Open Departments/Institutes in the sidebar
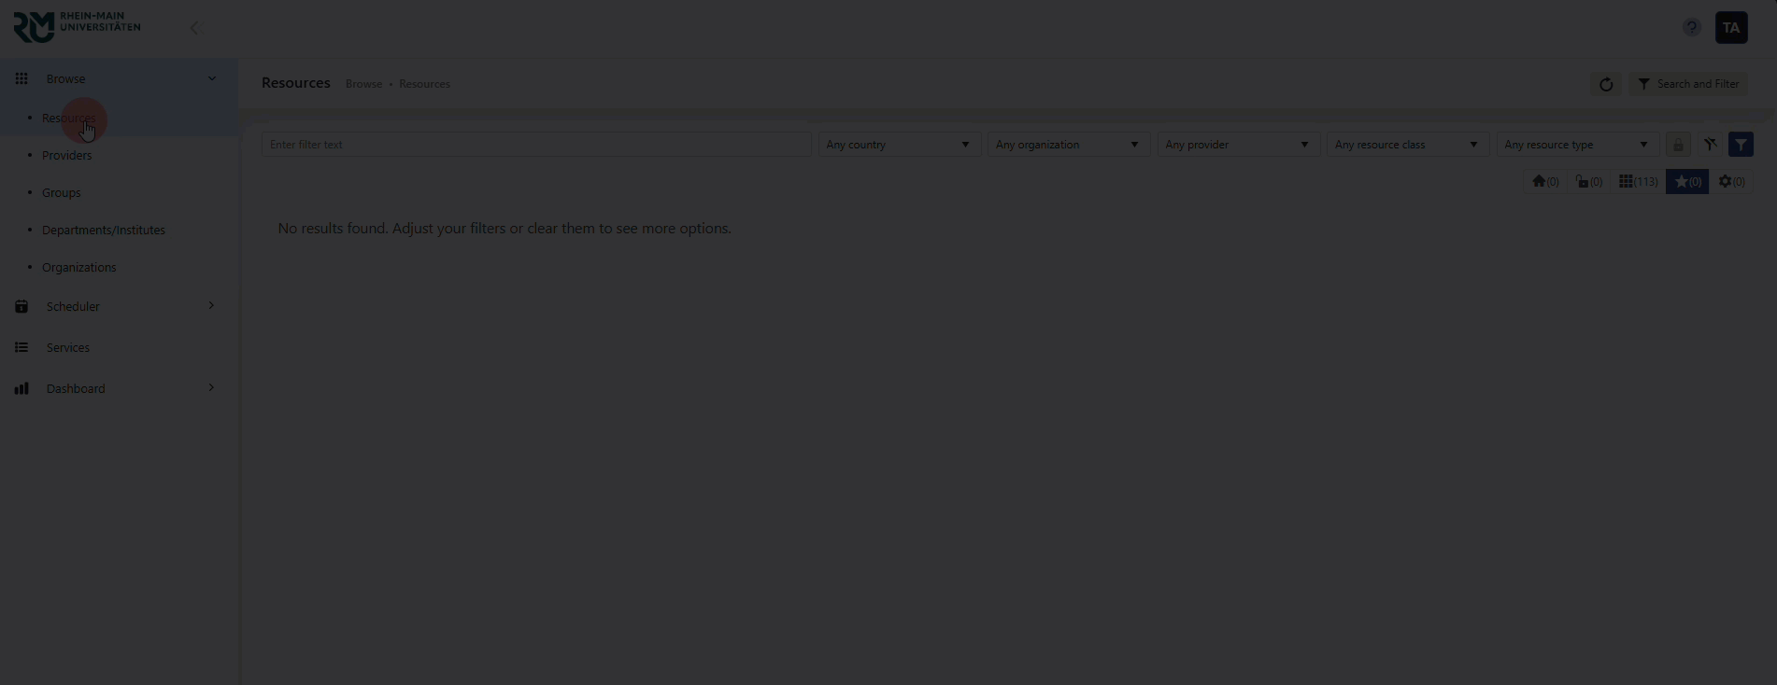1777x685 pixels. coord(104,230)
